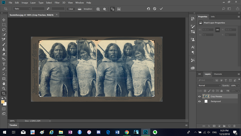241x136 pixels.
Task: Select the Horizontal Type tool
Action: coord(4,64)
